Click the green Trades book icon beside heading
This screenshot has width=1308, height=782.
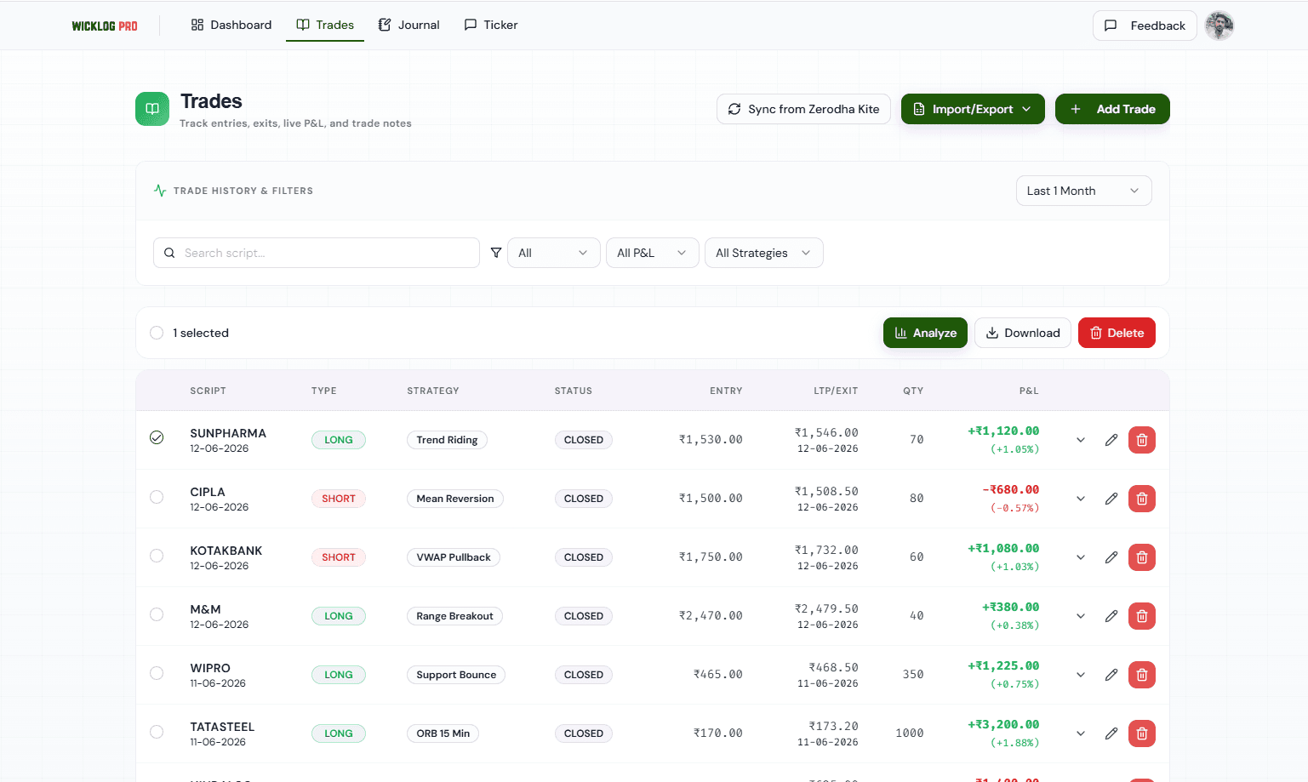click(152, 109)
